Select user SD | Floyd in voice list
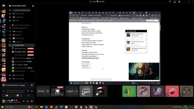This screenshot has width=194, height=109. tap(23, 61)
